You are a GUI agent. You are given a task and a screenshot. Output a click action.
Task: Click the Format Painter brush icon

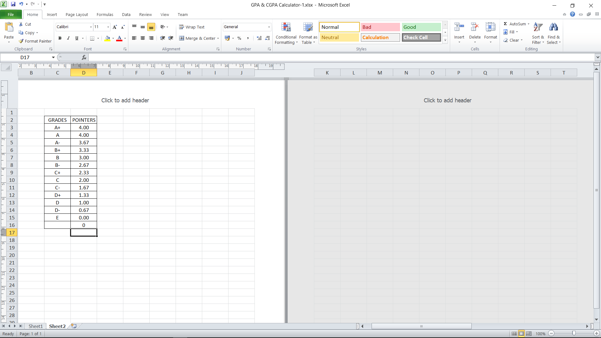(x=21, y=41)
